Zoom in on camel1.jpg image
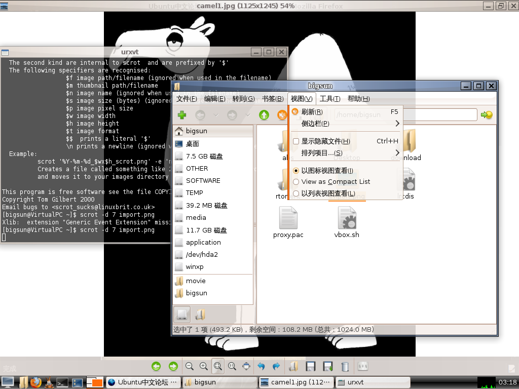Viewport: 519px width, 389px height. (x=204, y=366)
